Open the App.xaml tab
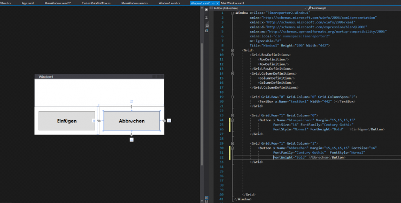This screenshot has width=401, height=203. [x=28, y=3]
